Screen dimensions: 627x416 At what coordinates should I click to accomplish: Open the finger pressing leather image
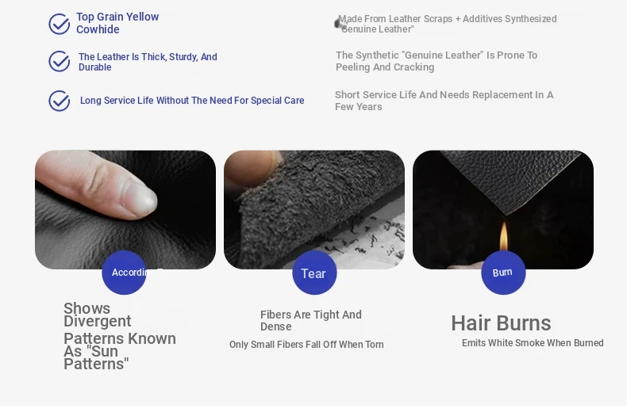click(125, 210)
